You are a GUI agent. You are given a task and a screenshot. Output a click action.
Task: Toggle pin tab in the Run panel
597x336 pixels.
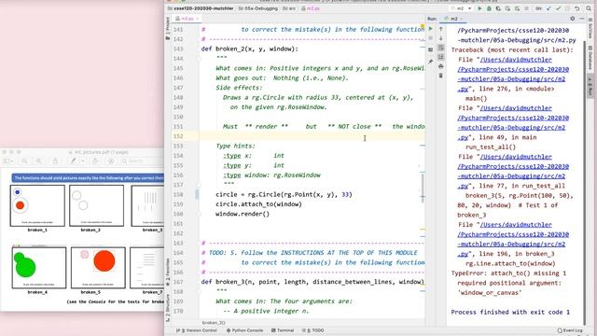point(431,62)
